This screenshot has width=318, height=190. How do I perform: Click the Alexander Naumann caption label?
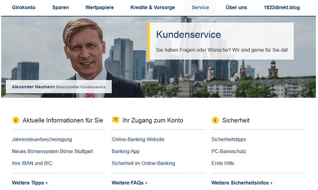[59, 87]
